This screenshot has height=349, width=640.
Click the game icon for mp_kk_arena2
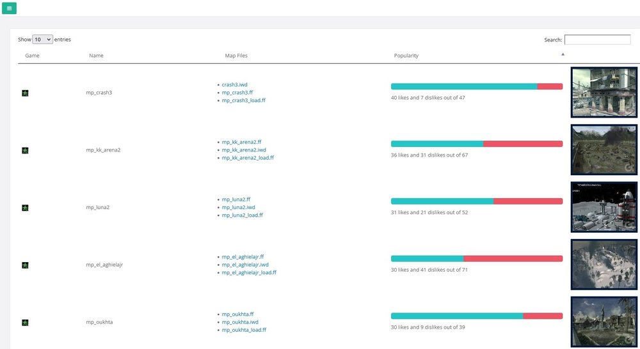(x=25, y=151)
